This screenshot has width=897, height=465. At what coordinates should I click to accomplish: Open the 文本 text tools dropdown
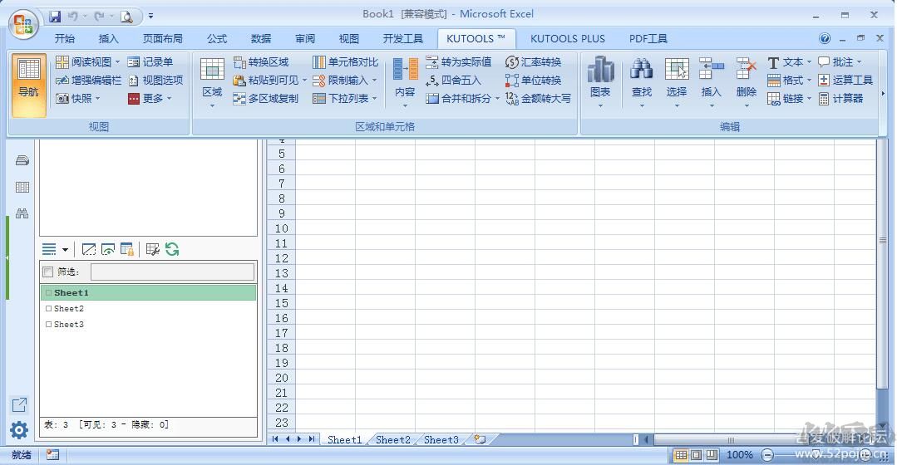point(789,61)
